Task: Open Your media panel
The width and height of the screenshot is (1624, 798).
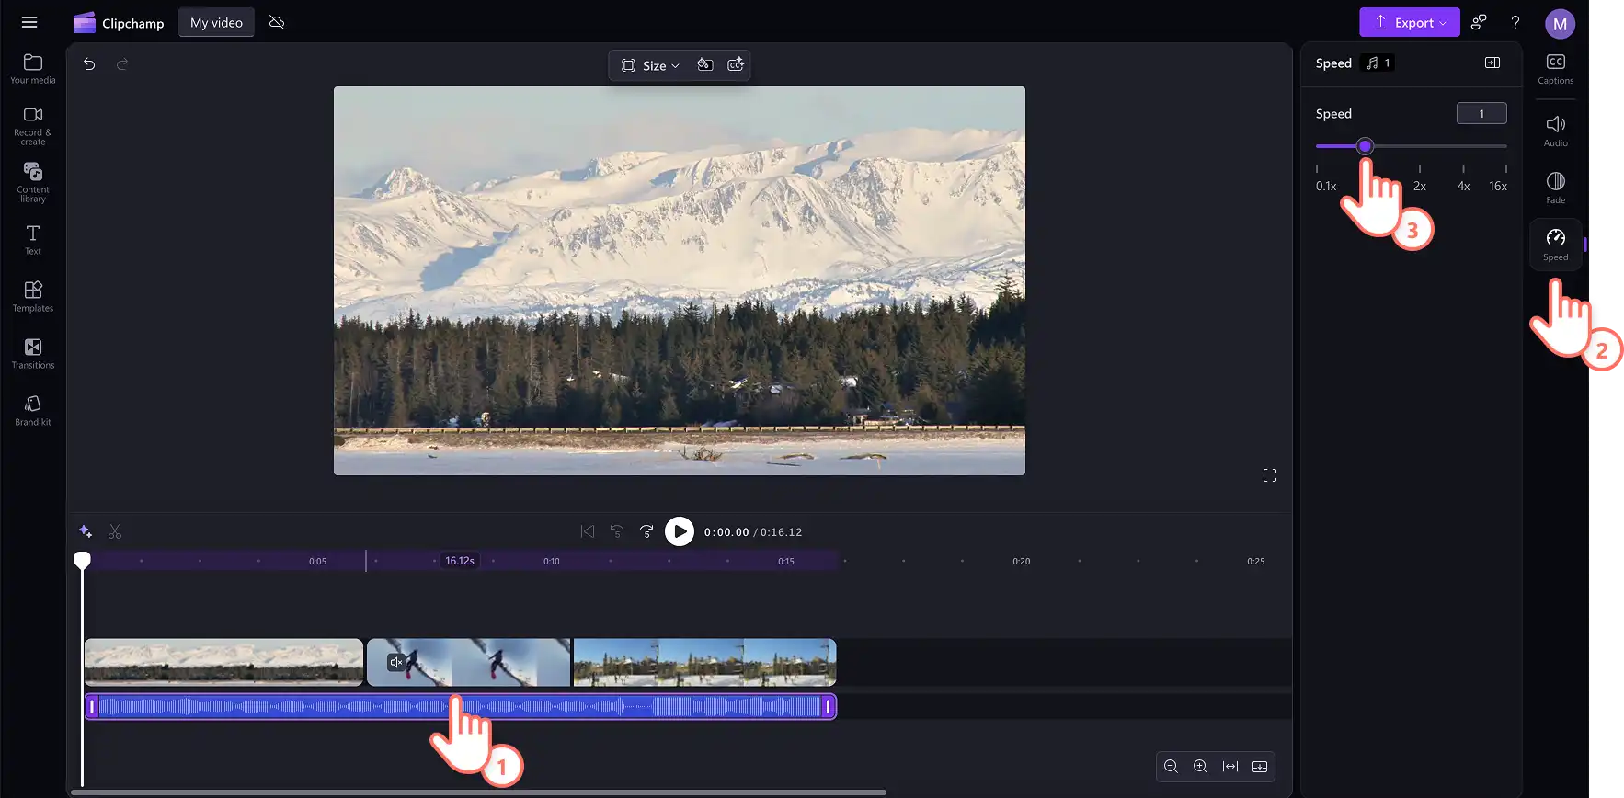Action: click(x=33, y=69)
